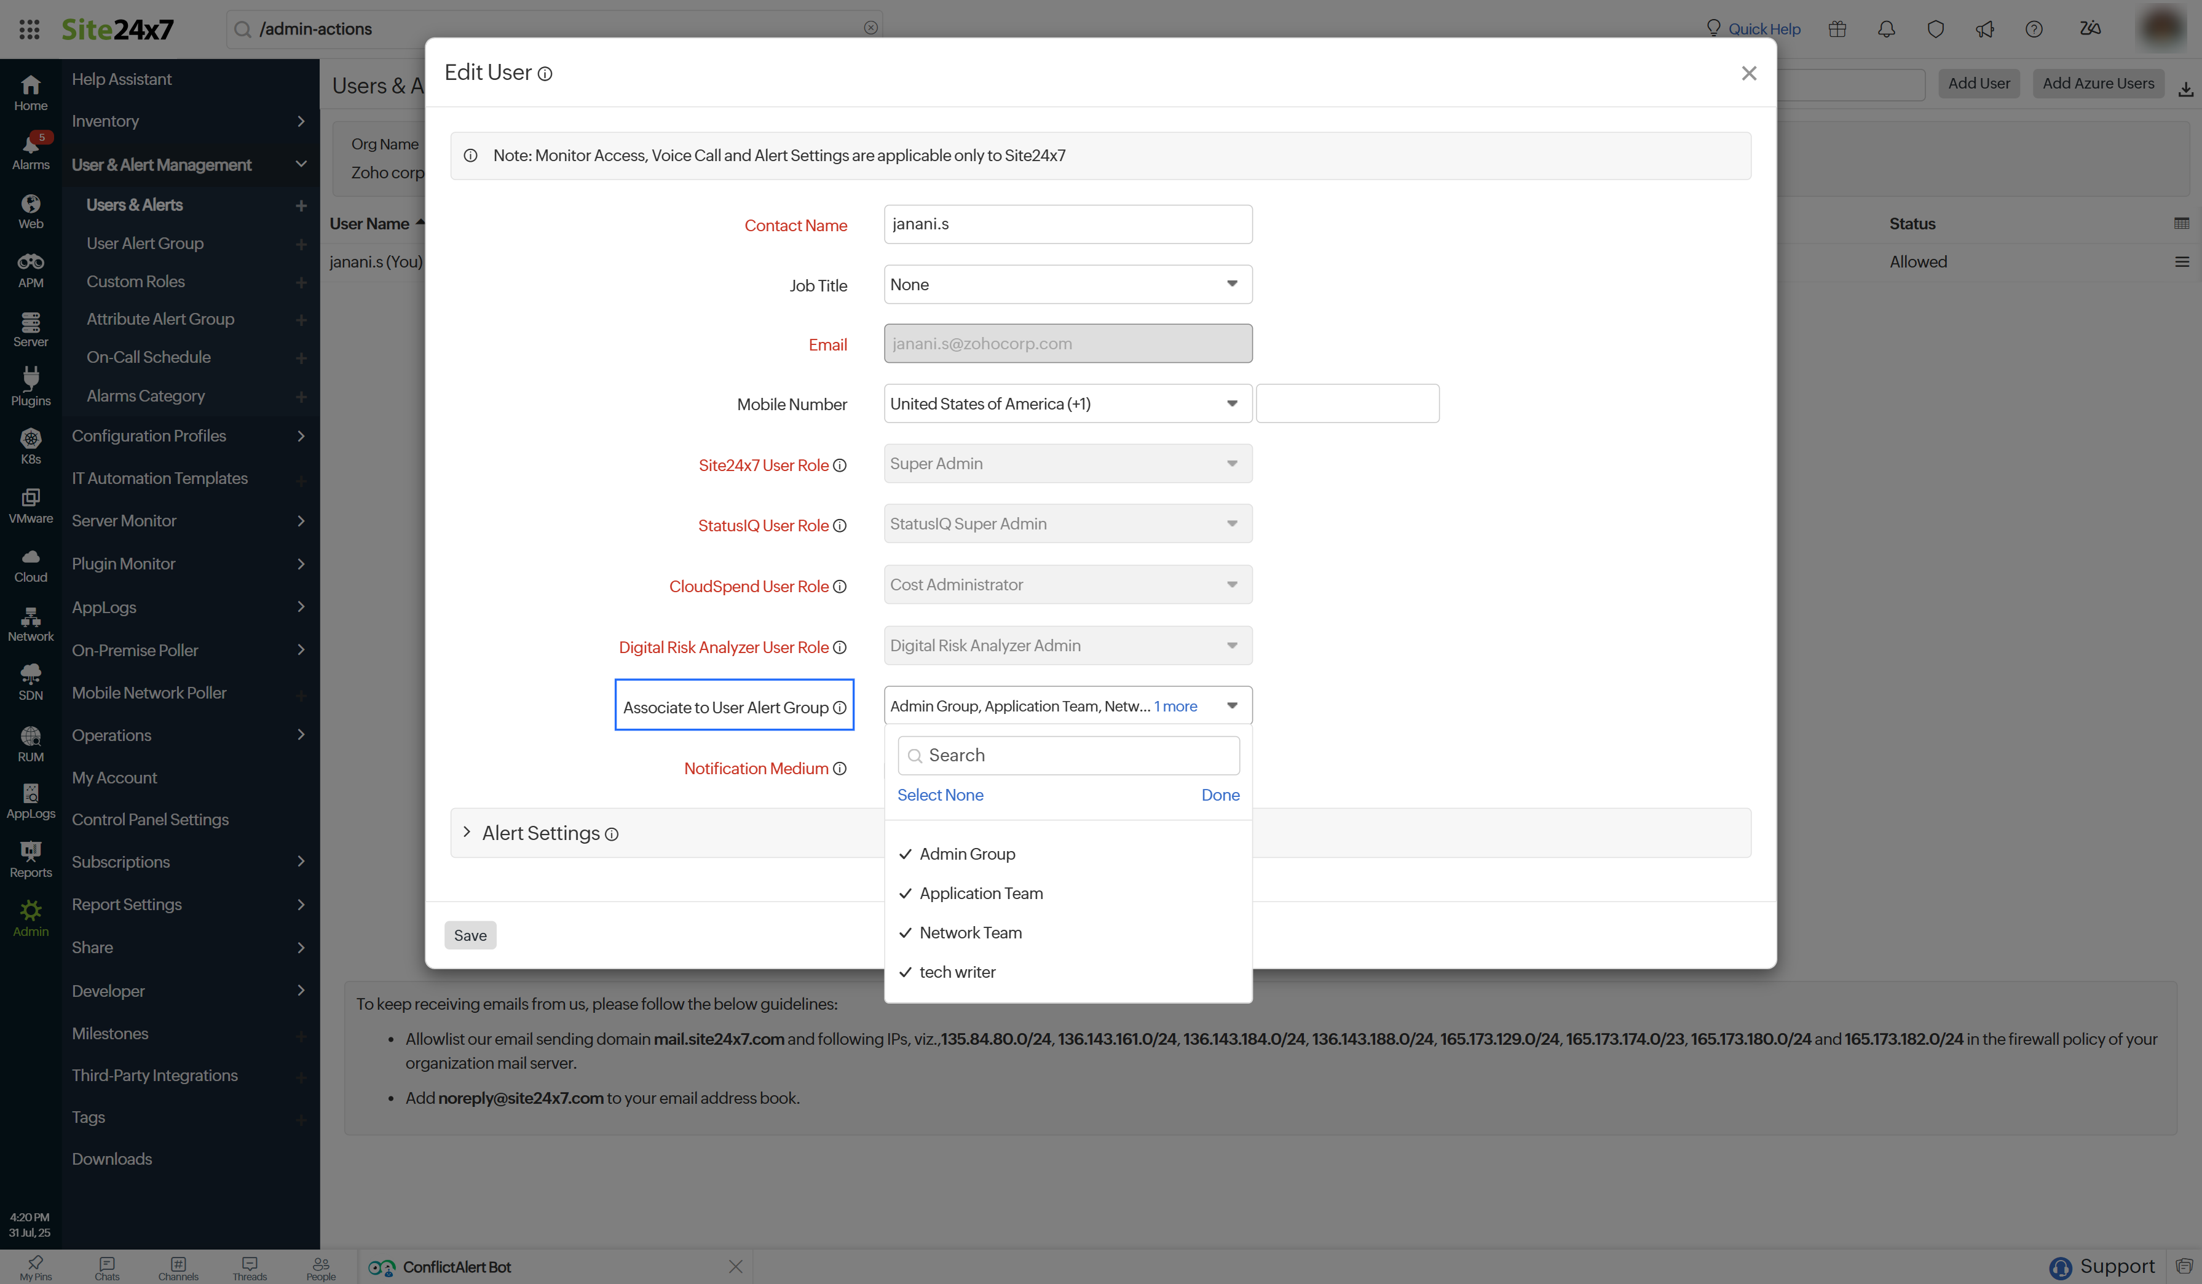This screenshot has height=1284, width=2202.
Task: Open On-Call Schedule menu item
Action: (x=149, y=357)
